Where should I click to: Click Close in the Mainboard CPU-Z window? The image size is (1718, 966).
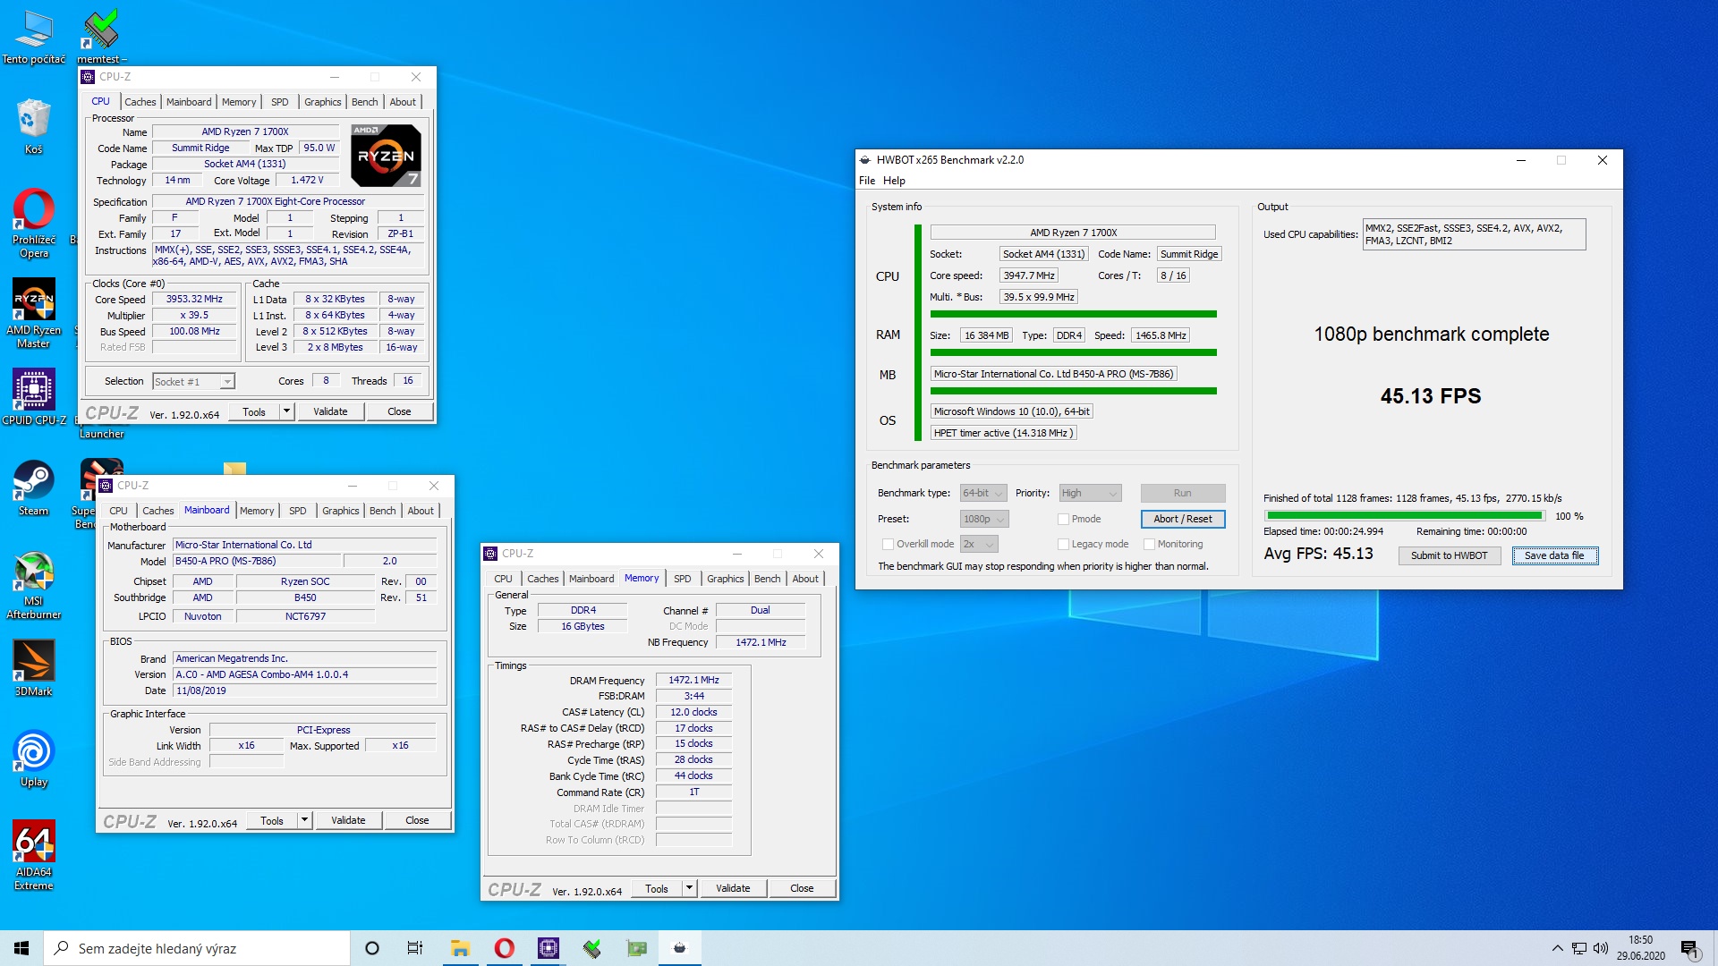417,820
